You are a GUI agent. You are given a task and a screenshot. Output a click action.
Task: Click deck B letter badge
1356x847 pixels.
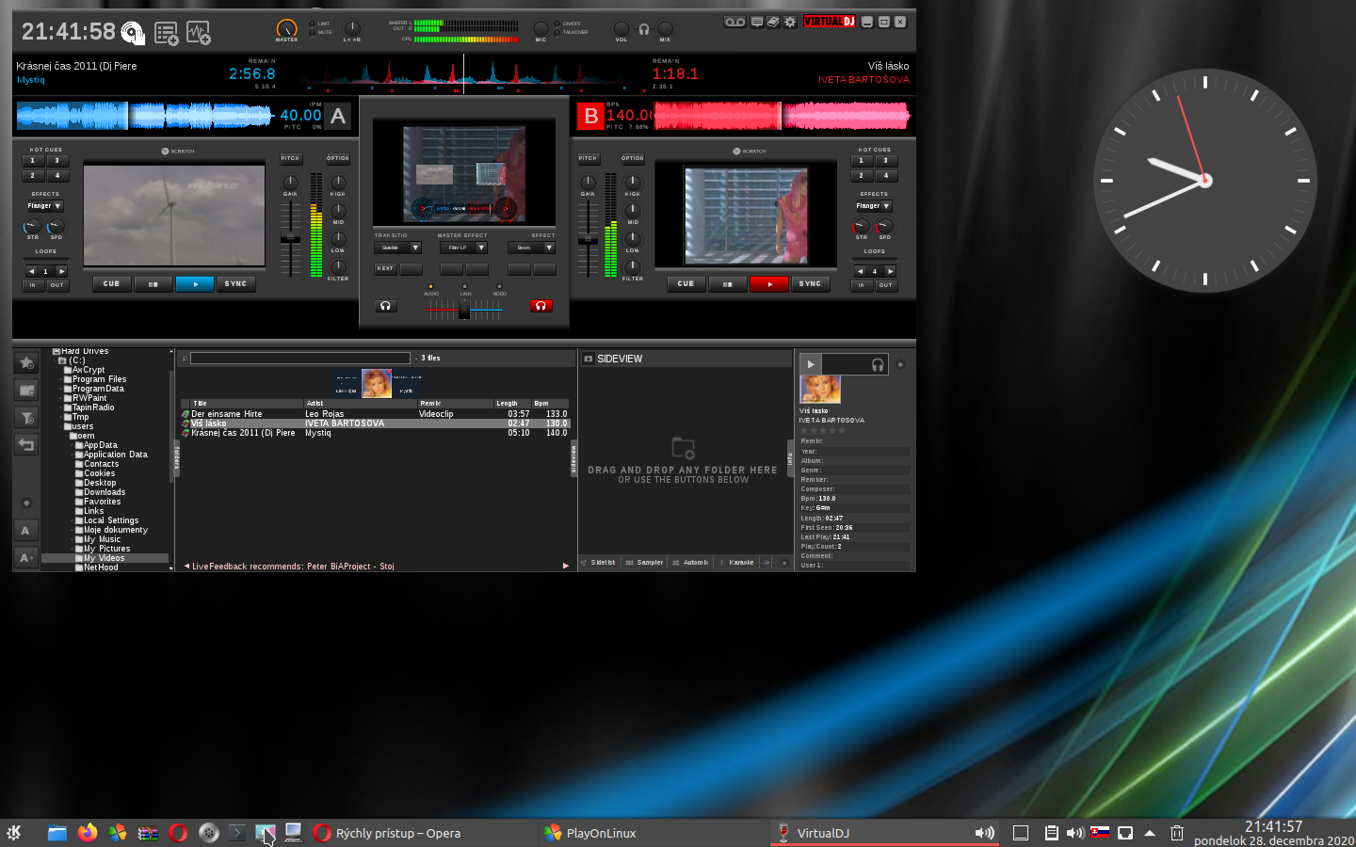(x=590, y=116)
